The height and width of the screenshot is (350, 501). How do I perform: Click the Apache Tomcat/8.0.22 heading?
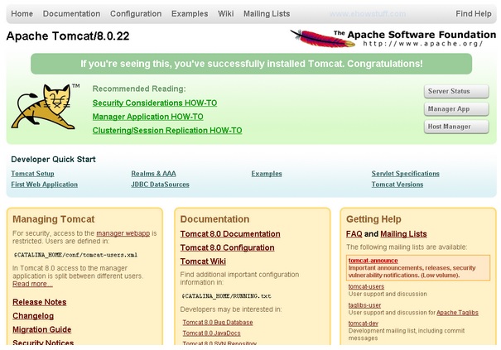click(x=68, y=36)
